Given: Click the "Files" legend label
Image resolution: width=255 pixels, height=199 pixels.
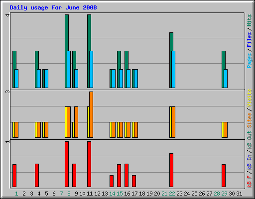Looking at the screenshot, I should click(249, 40).
